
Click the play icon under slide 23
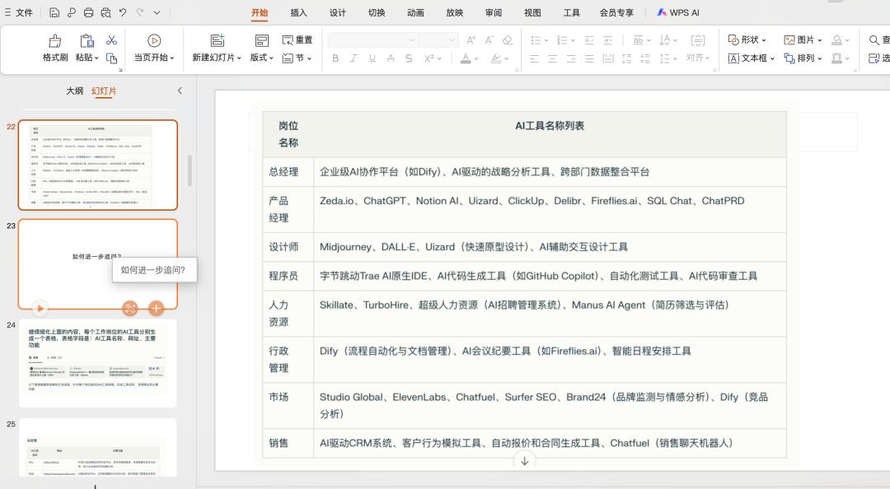point(40,309)
